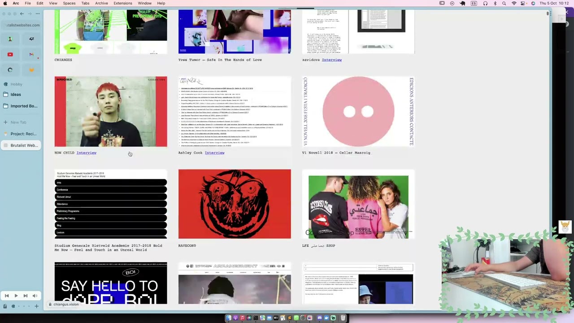The height and width of the screenshot is (323, 574).
Task: Open the Vi Novell pink circle thumbnail
Action: [x=358, y=111]
